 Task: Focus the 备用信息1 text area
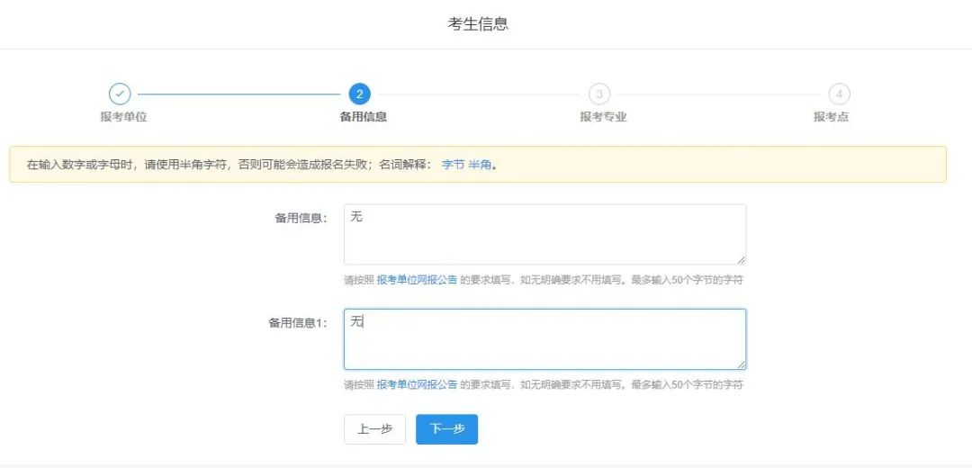(x=544, y=339)
